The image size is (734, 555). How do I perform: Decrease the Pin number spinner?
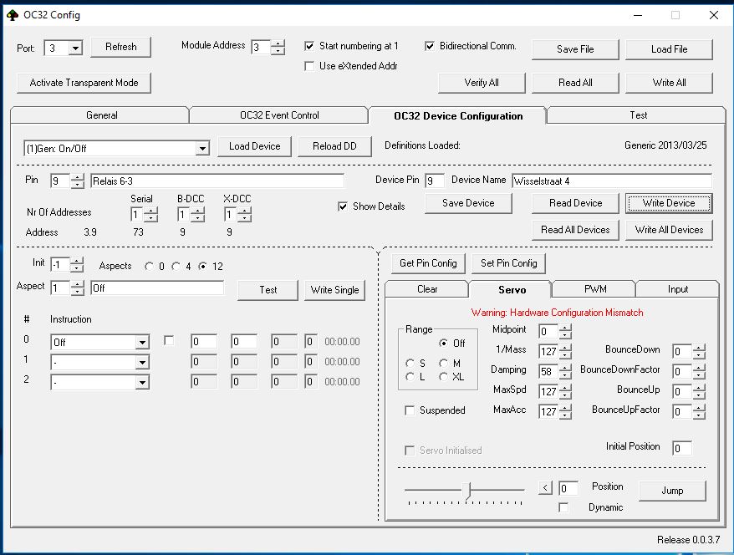78,185
